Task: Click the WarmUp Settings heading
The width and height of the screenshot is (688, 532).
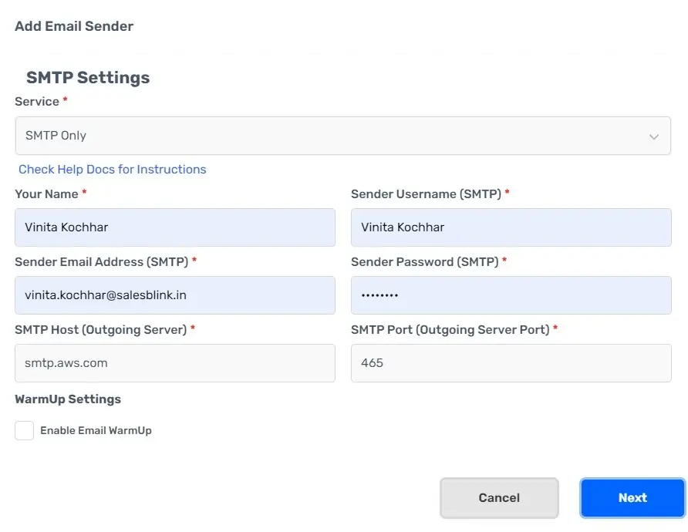Action: coord(68,399)
